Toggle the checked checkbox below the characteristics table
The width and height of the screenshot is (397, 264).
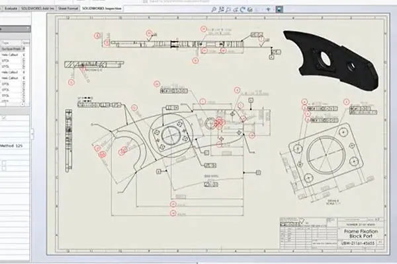pos(3,118)
